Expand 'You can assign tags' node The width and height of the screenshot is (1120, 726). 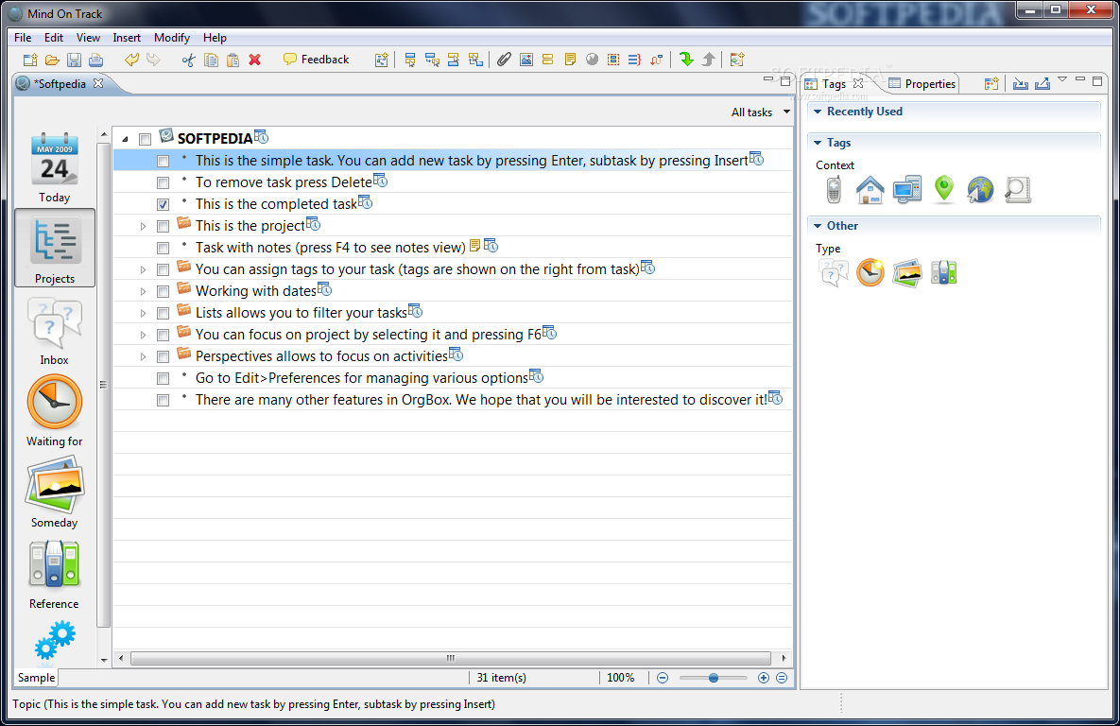tap(143, 270)
